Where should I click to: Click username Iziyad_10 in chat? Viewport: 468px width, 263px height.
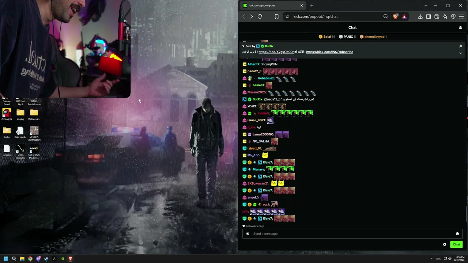point(254,148)
